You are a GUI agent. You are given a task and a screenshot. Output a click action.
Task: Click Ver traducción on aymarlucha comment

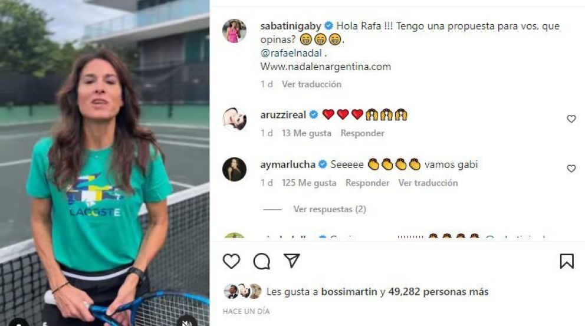point(428,183)
